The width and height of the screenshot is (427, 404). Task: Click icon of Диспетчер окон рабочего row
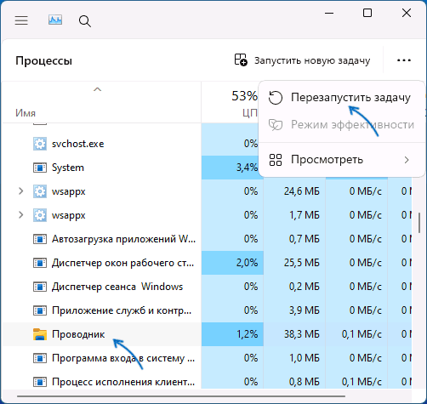point(40,263)
